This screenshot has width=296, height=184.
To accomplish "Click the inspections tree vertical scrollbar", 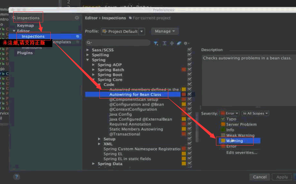I will [197, 127].
